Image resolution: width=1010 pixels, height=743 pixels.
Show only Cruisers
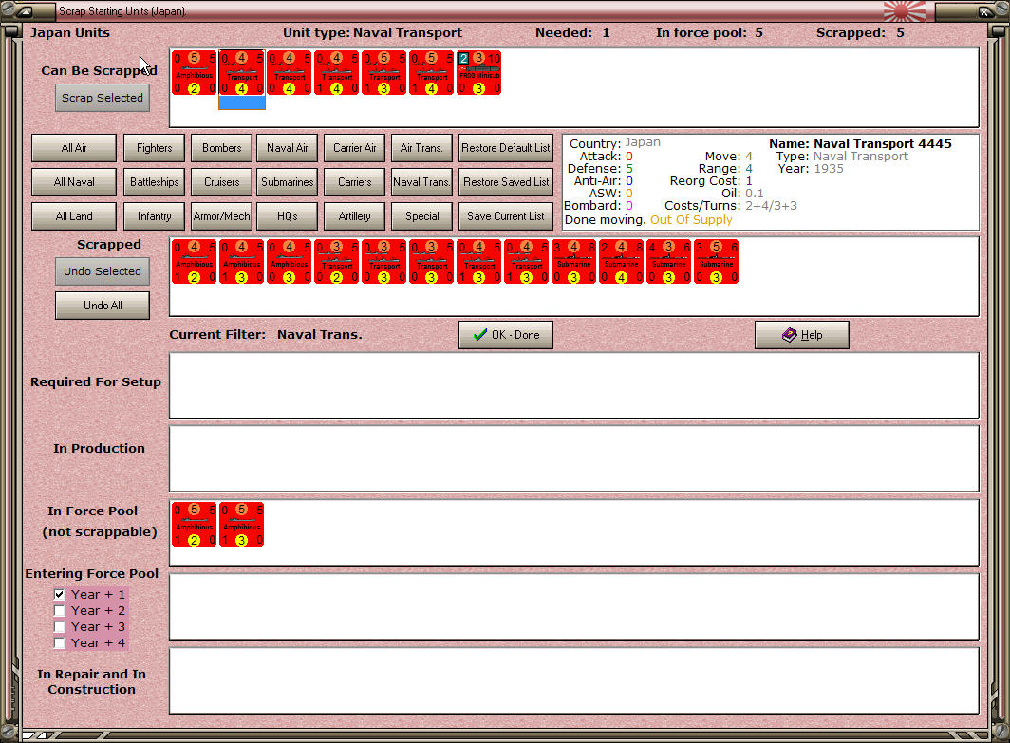click(x=221, y=182)
